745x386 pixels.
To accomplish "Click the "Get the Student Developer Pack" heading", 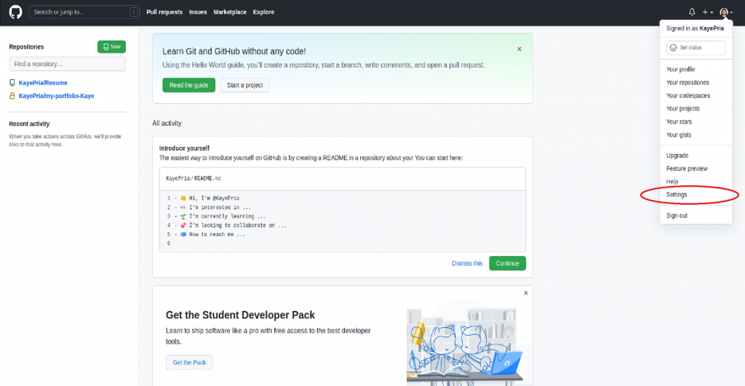I will coord(240,315).
